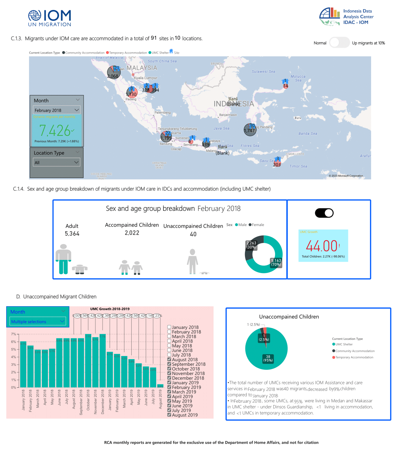Check the February 2018 checkbox
The width and height of the screenshot is (397, 450).
(169, 331)
